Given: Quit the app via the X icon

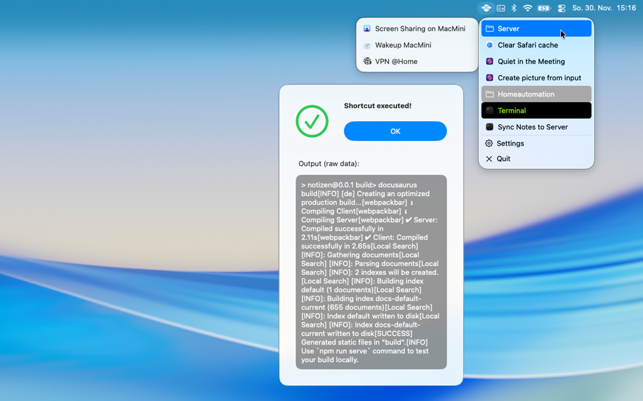Looking at the screenshot, I should 489,159.
